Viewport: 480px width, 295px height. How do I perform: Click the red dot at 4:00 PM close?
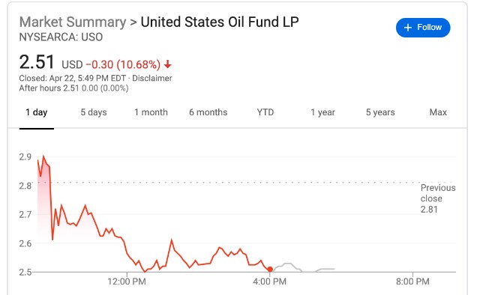270,269
